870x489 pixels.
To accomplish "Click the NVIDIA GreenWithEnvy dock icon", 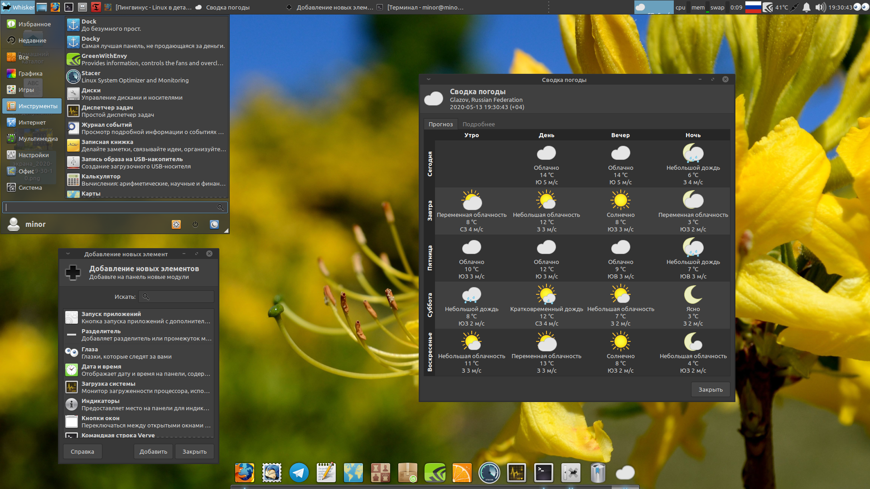I will 435,473.
